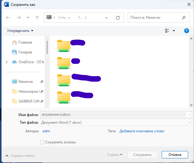The height and width of the screenshot is (163, 194).
Task: Click file list scrollbar down arrow
Action: pyautogui.click(x=191, y=105)
